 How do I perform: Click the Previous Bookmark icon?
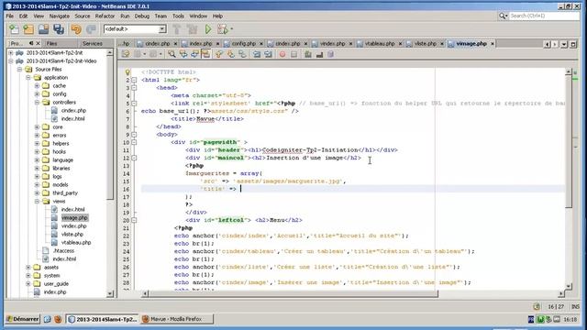(219, 54)
